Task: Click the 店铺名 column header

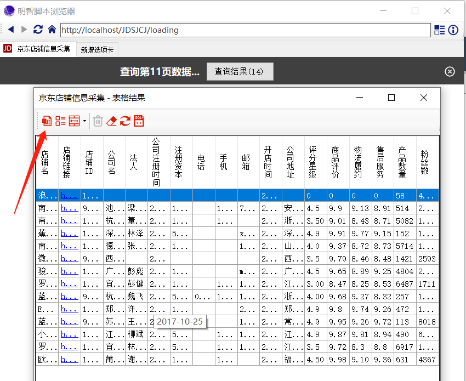Action: [47, 162]
